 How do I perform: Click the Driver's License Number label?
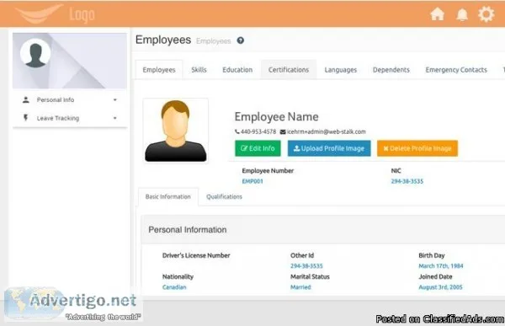(x=196, y=255)
